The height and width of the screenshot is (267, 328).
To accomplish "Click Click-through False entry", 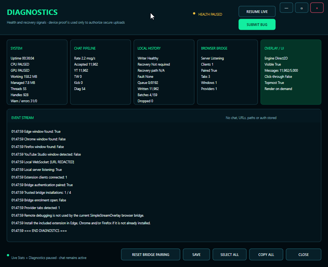I will coord(278,77).
